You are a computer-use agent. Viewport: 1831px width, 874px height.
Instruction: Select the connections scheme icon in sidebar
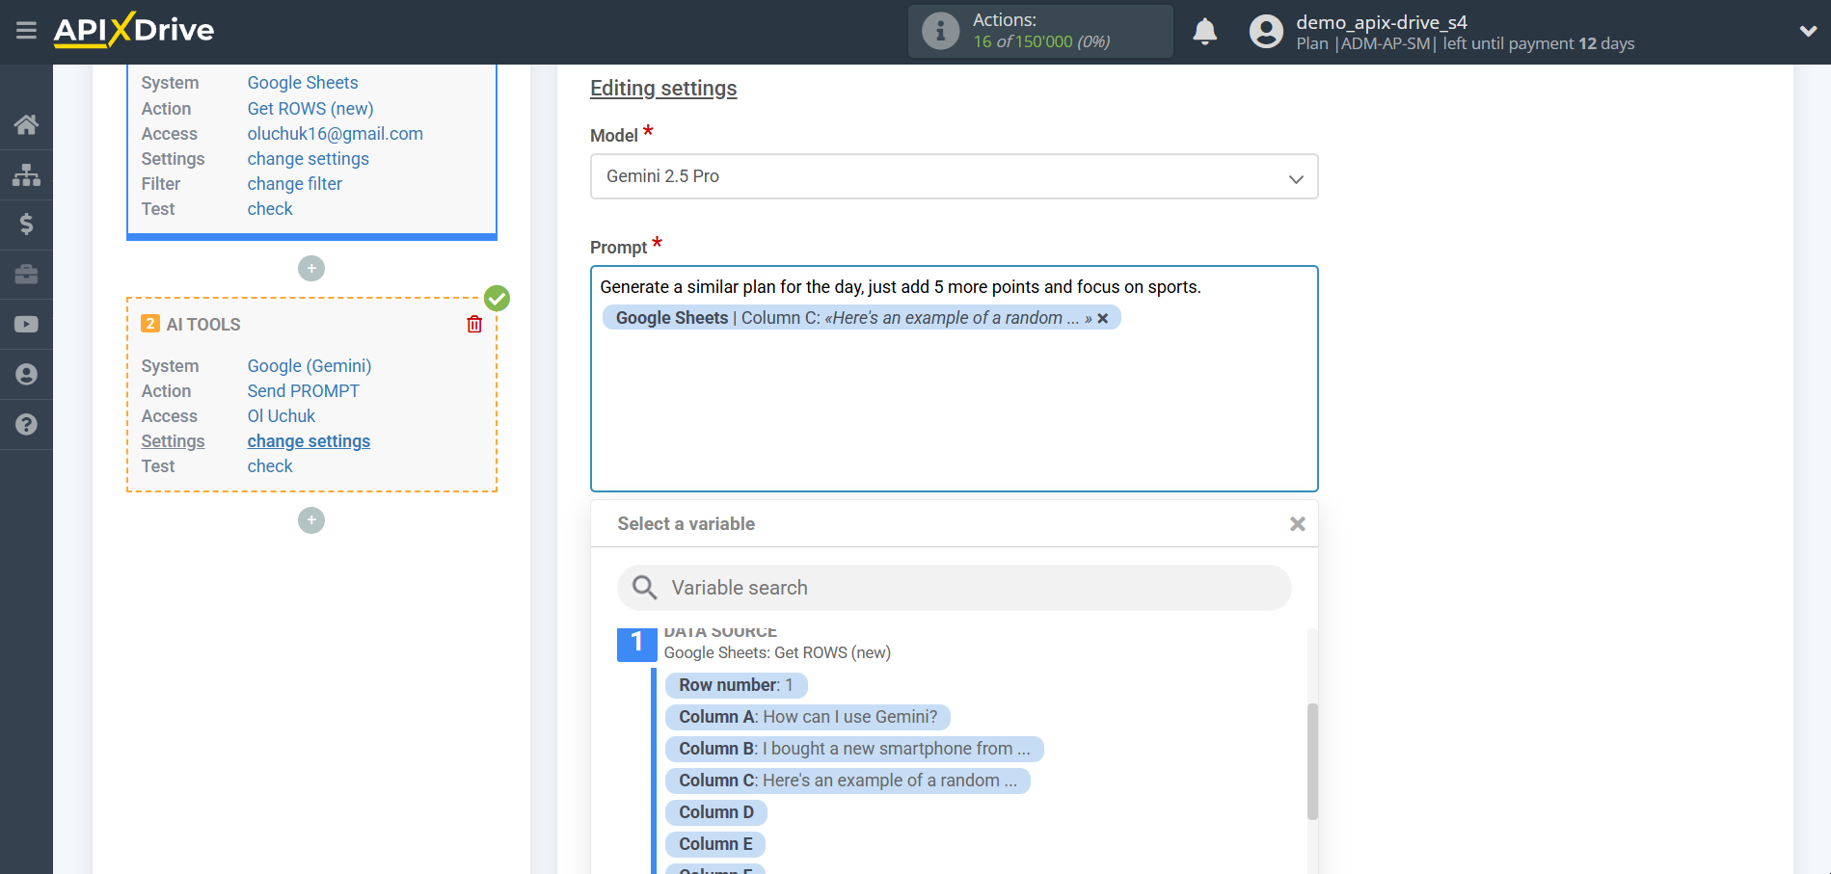pyautogui.click(x=26, y=173)
